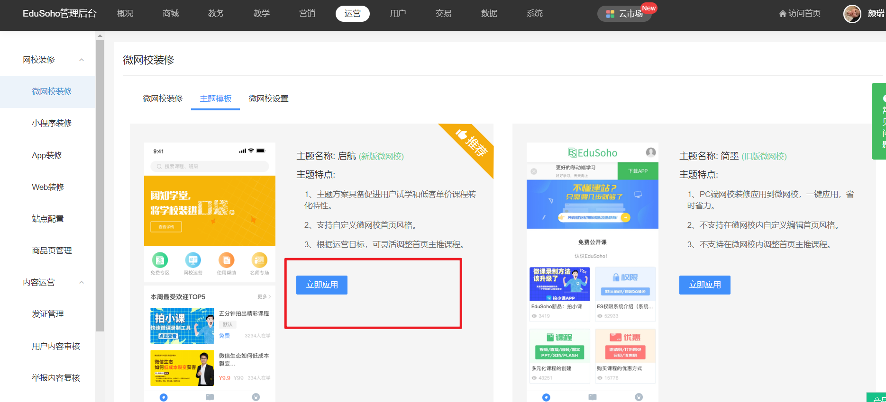Collapse the 网校装修 sidebar group

coord(82,60)
